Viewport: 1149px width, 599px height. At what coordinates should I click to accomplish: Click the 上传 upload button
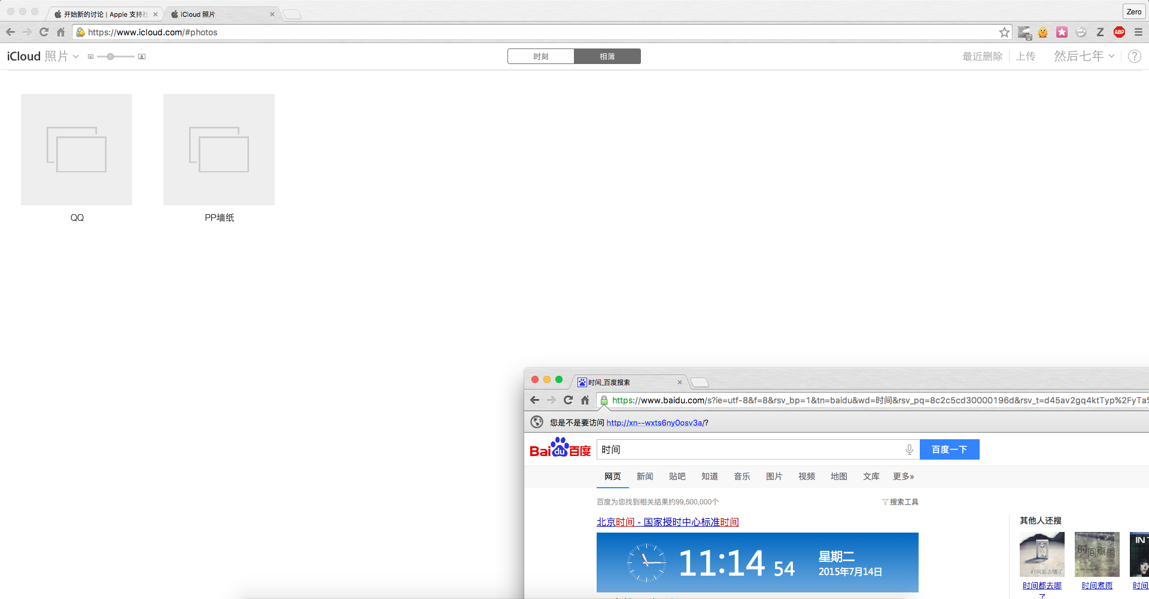click(1025, 56)
